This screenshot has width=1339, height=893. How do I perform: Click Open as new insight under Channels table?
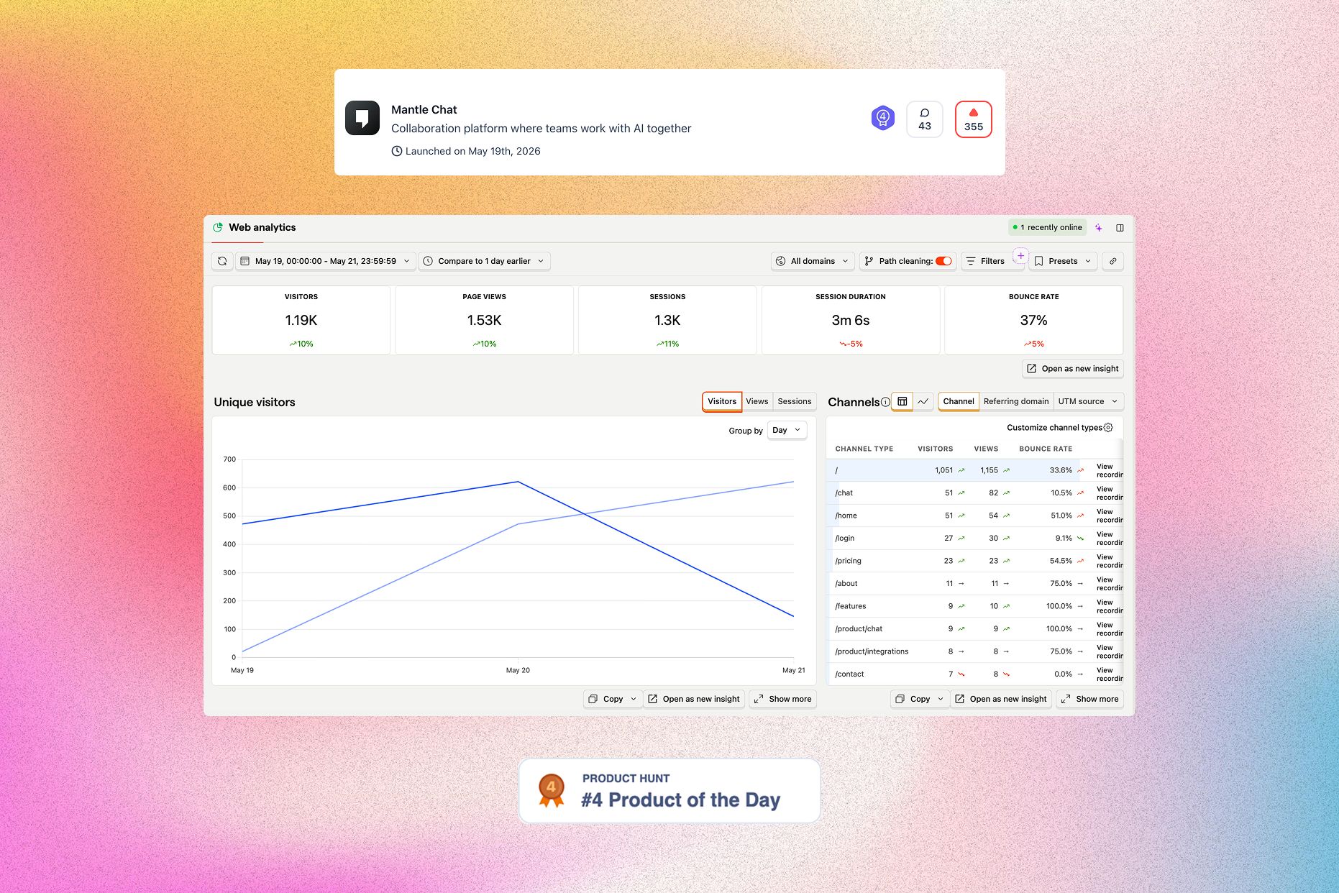pos(1001,699)
